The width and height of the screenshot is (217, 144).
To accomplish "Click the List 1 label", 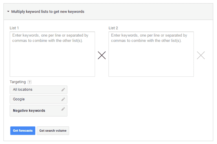I will click(x=14, y=28).
